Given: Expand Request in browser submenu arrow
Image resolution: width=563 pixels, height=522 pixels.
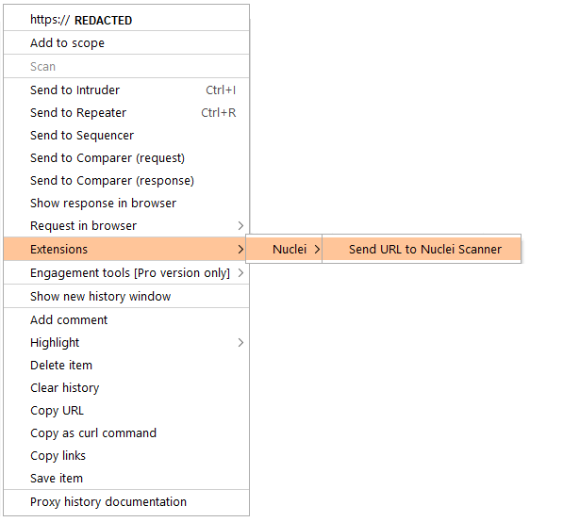Looking at the screenshot, I should (240, 225).
